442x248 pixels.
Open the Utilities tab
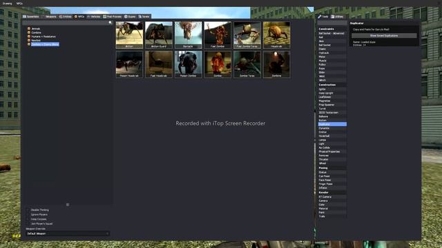(337, 17)
